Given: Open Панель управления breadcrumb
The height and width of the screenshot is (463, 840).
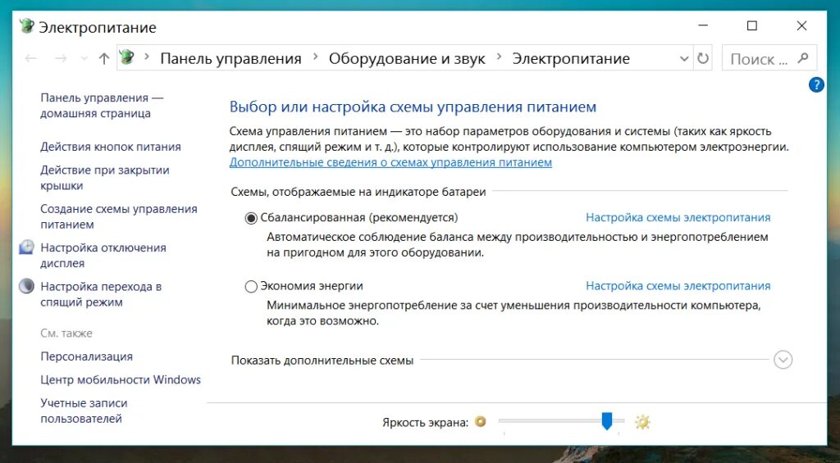Looking at the screenshot, I should pyautogui.click(x=231, y=58).
